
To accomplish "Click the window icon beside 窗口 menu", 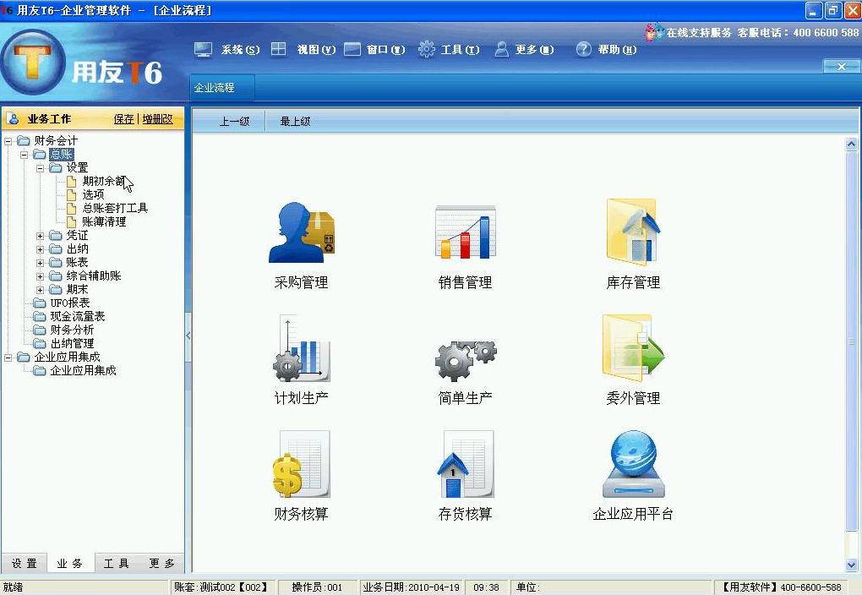I will [x=352, y=50].
